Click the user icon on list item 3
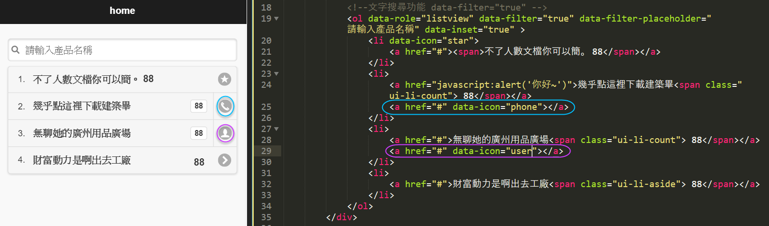This screenshot has height=226, width=769. point(225,133)
